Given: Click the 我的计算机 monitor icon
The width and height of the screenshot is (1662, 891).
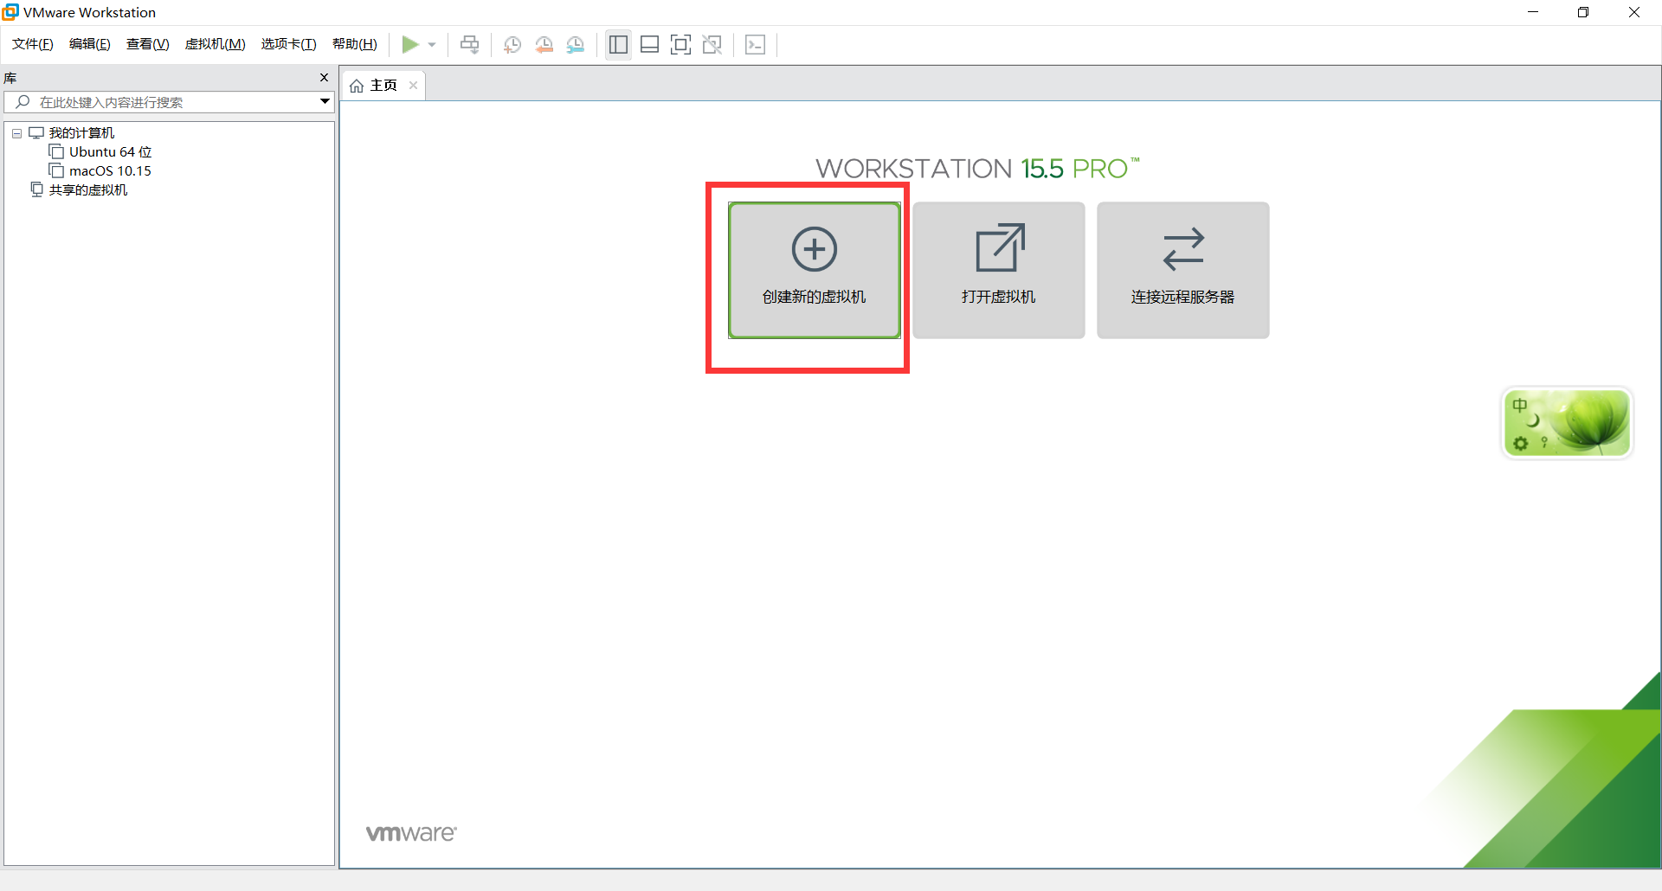Looking at the screenshot, I should coord(36,132).
